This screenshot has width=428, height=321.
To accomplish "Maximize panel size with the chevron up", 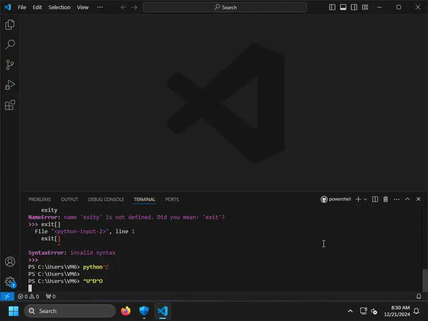I will click(407, 199).
